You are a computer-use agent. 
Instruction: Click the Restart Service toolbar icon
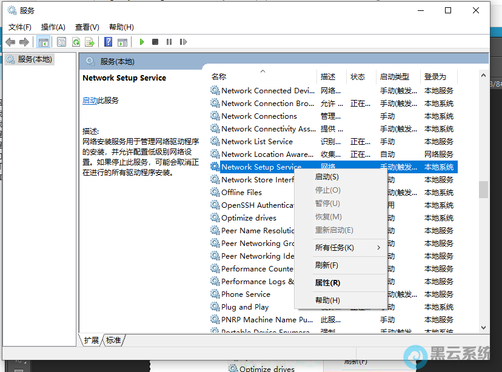tap(182, 42)
